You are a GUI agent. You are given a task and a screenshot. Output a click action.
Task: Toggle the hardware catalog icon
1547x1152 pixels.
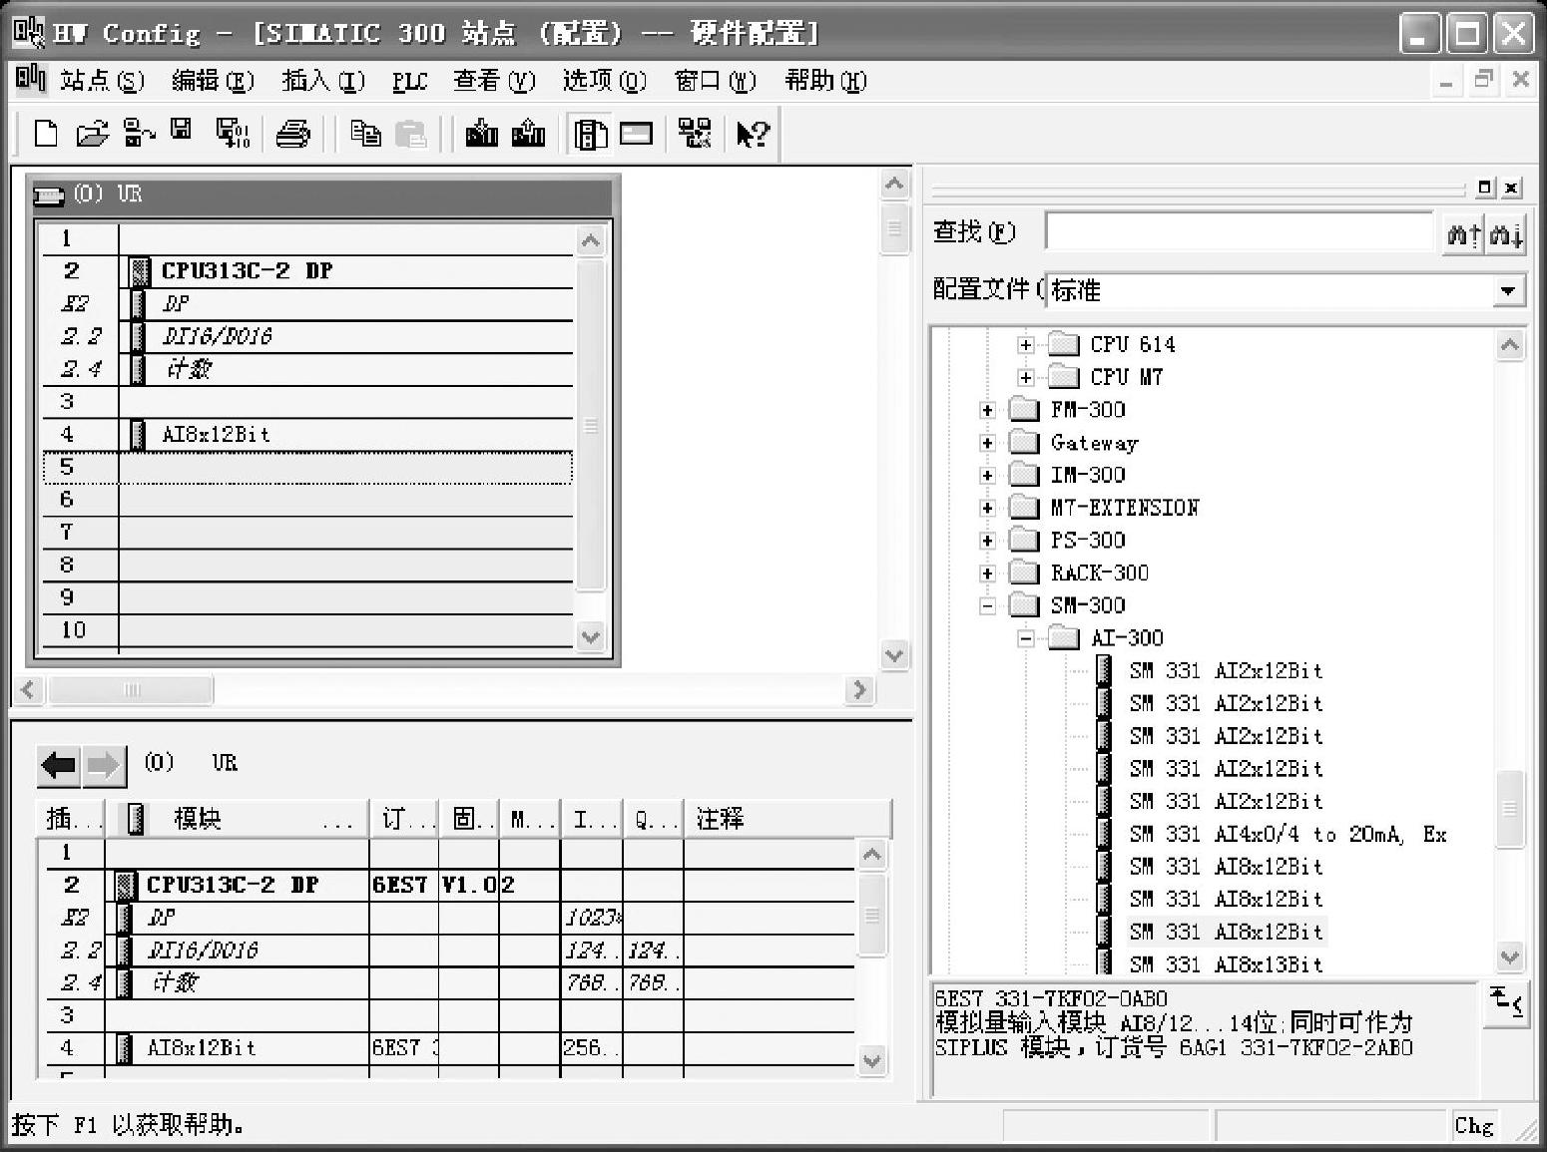pos(590,134)
